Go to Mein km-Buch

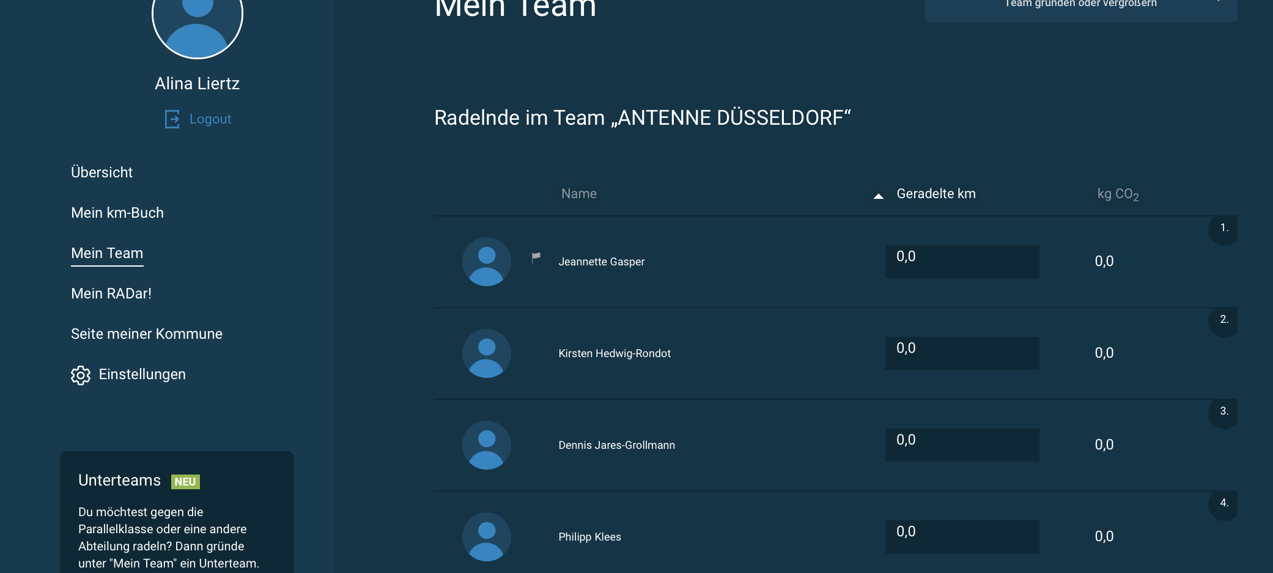click(x=117, y=213)
